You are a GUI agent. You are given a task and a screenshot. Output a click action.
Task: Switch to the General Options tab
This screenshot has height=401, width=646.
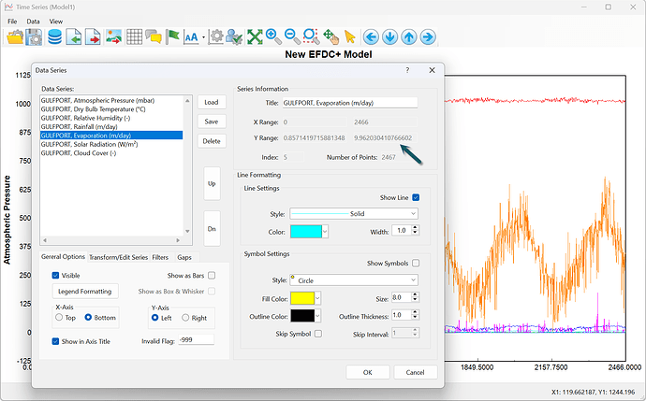coord(63,257)
